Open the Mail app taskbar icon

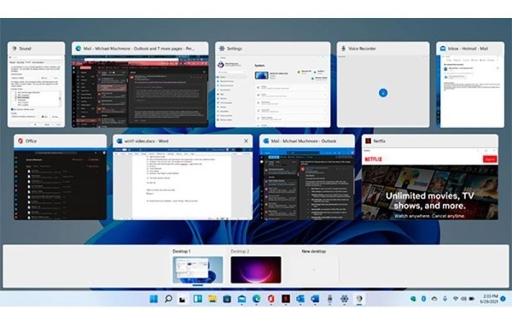(x=241, y=299)
